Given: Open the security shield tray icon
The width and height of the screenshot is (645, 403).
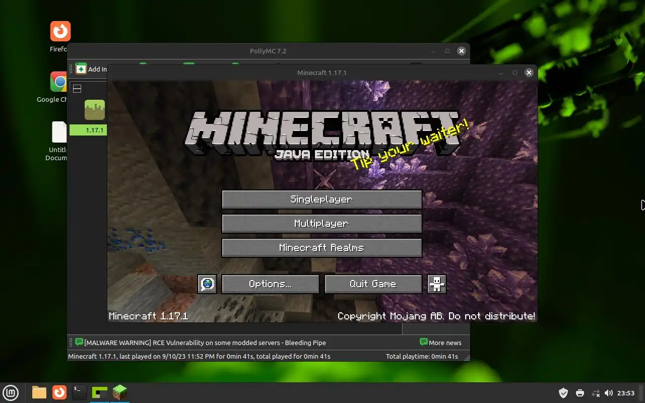Looking at the screenshot, I should [563, 393].
